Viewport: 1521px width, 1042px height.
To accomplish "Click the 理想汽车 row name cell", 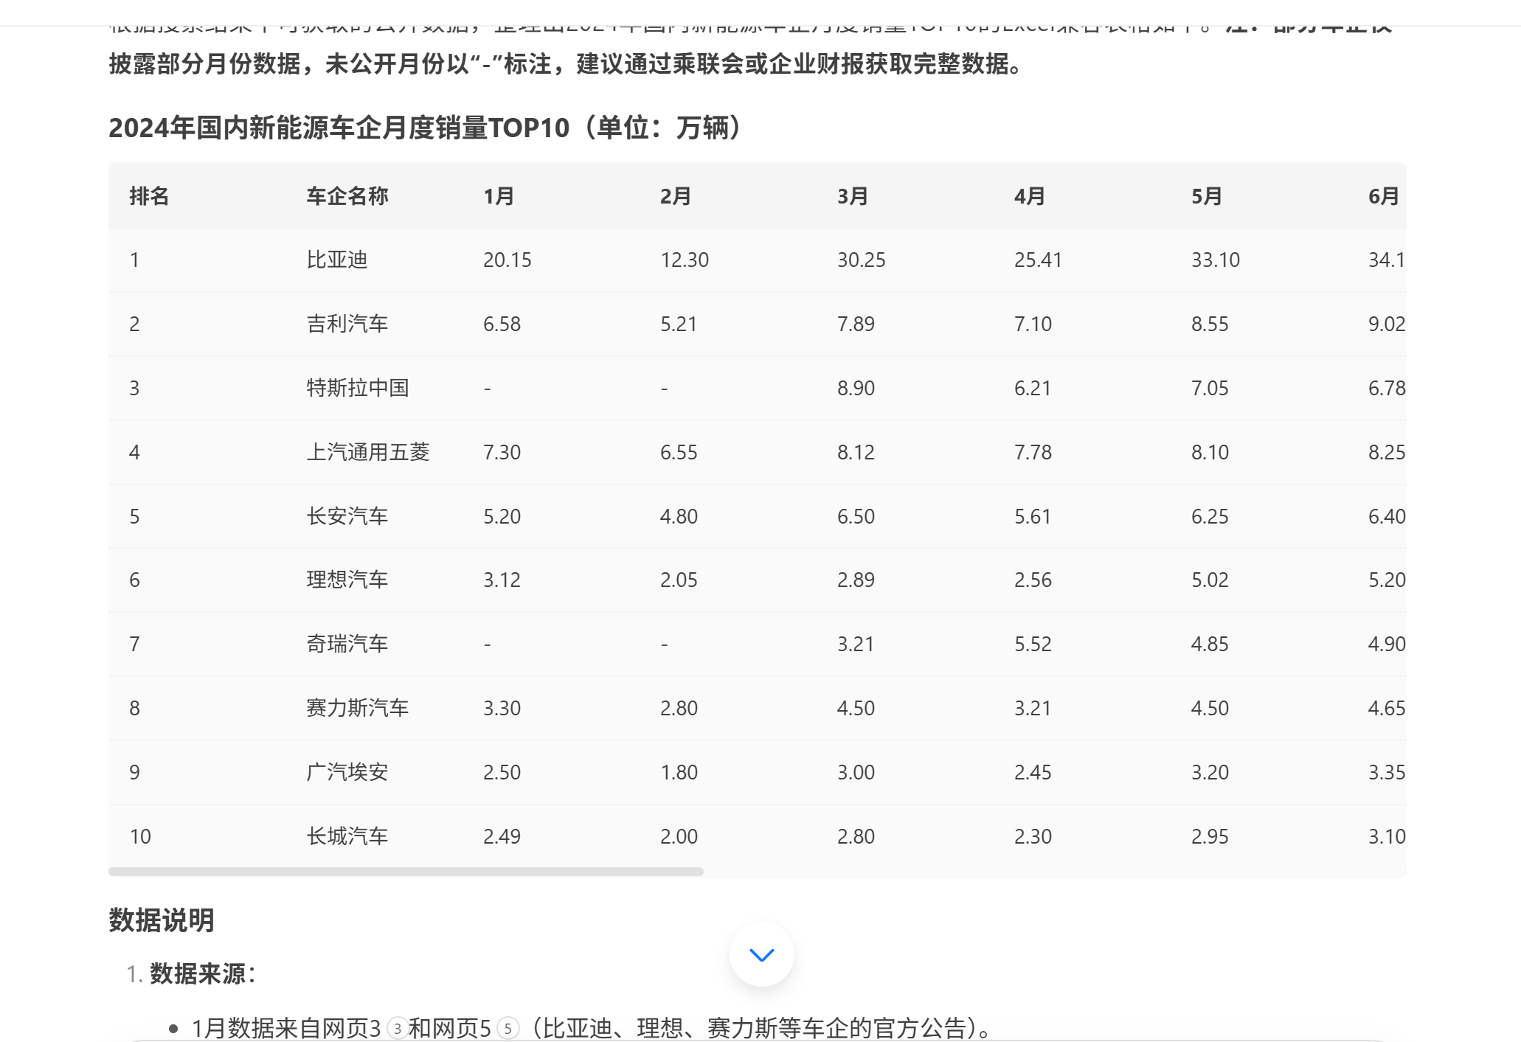I will 347,580.
